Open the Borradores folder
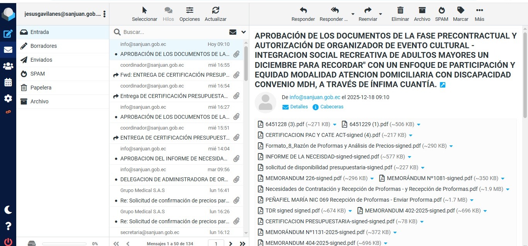This screenshot has height=246, width=528. click(43, 46)
